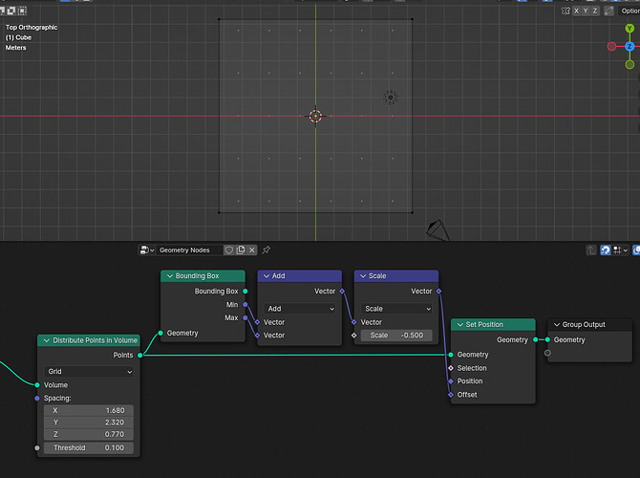Open the Grid mode dropdown
This screenshot has width=640, height=478.
pyautogui.click(x=89, y=371)
